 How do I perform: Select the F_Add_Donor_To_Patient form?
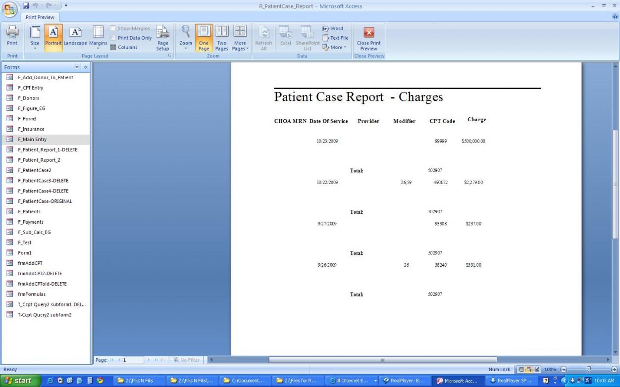tap(46, 77)
